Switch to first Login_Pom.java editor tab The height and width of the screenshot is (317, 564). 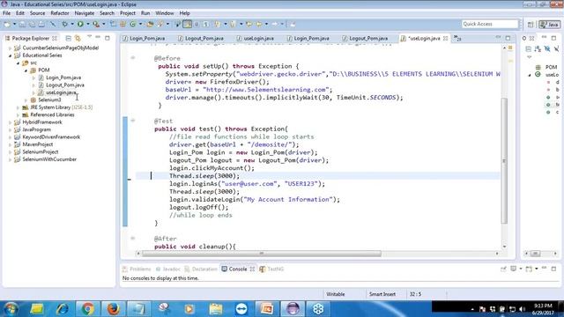145,38
